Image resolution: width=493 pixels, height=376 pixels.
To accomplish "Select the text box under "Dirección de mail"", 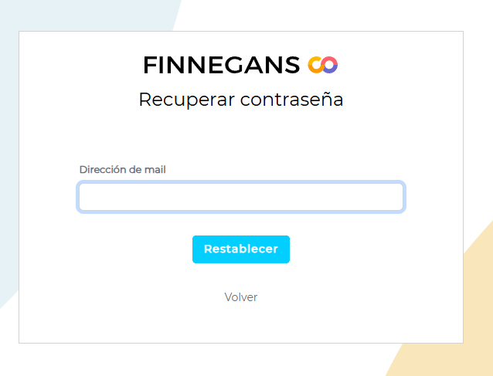I will pyautogui.click(x=240, y=197).
